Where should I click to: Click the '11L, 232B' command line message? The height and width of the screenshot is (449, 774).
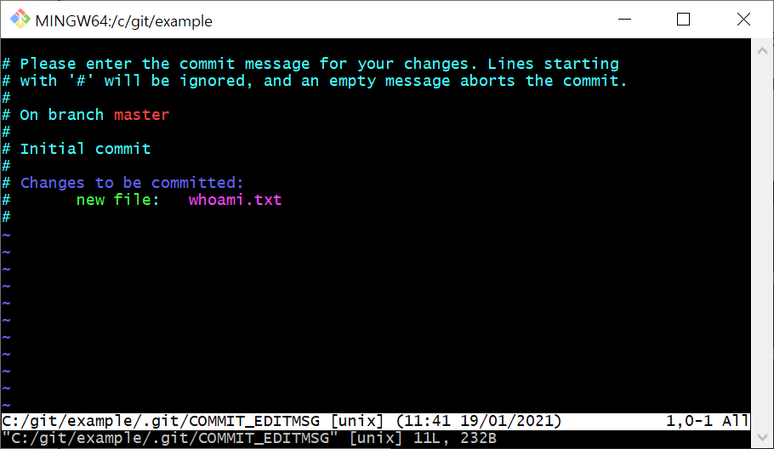coord(455,438)
